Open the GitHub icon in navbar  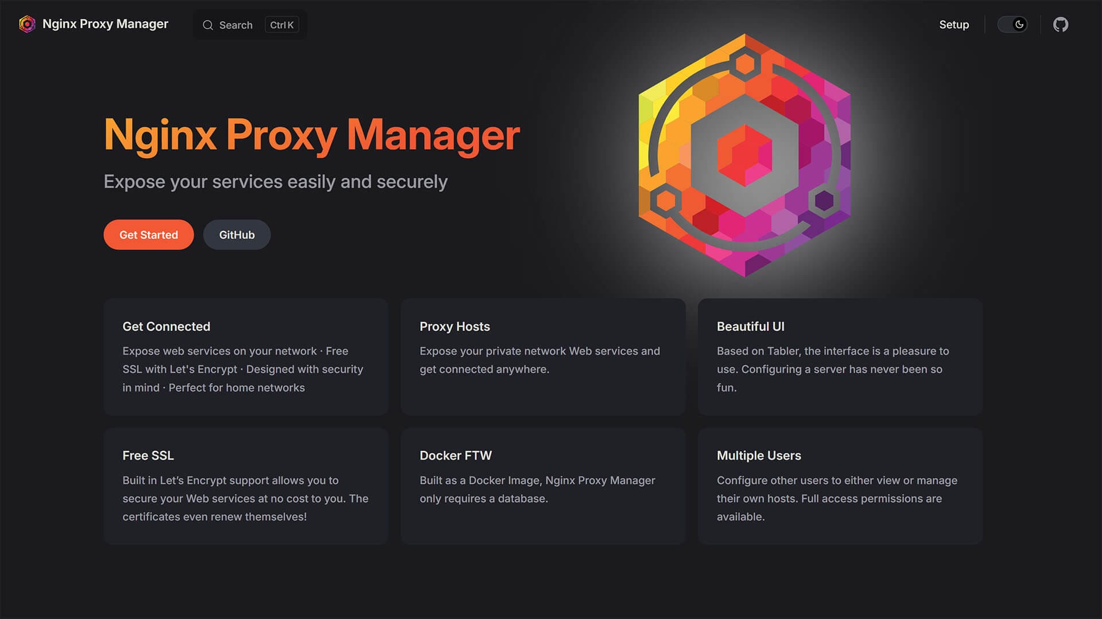pyautogui.click(x=1060, y=25)
